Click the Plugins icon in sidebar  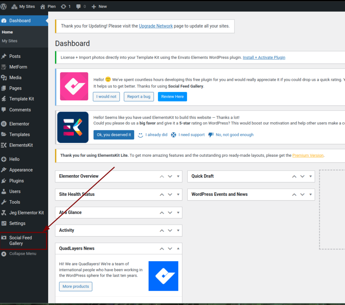4,181
